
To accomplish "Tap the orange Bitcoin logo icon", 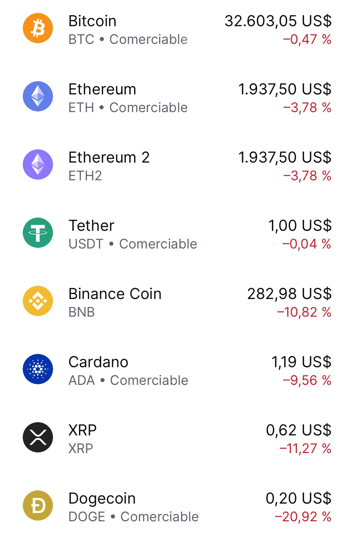I will click(x=38, y=28).
